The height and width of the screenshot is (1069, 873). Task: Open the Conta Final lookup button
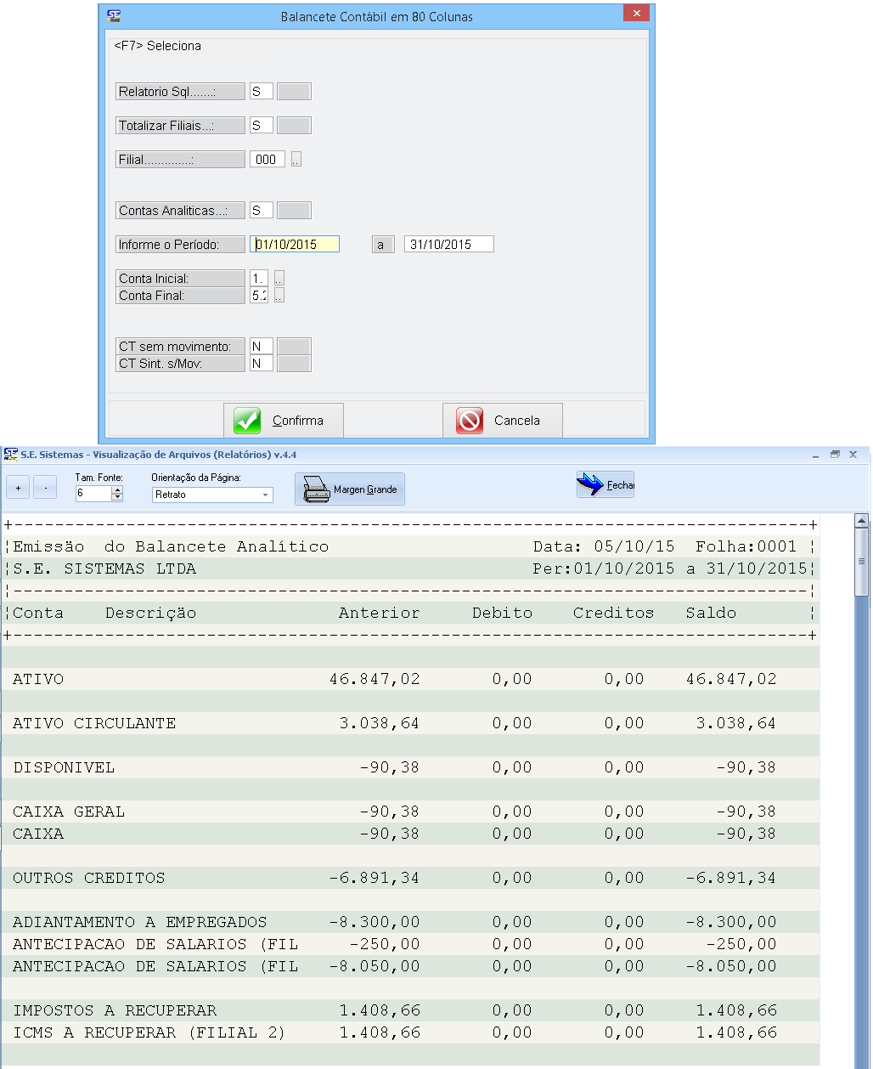(x=279, y=296)
